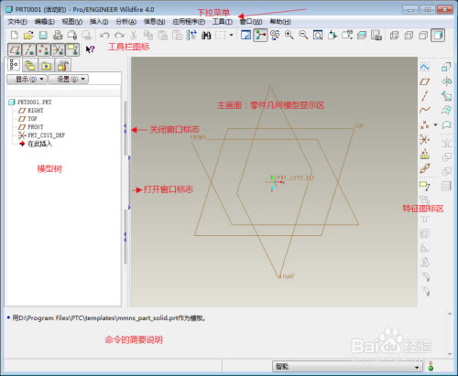Open the 文件(F) menu
The image size is (458, 376).
point(17,22)
